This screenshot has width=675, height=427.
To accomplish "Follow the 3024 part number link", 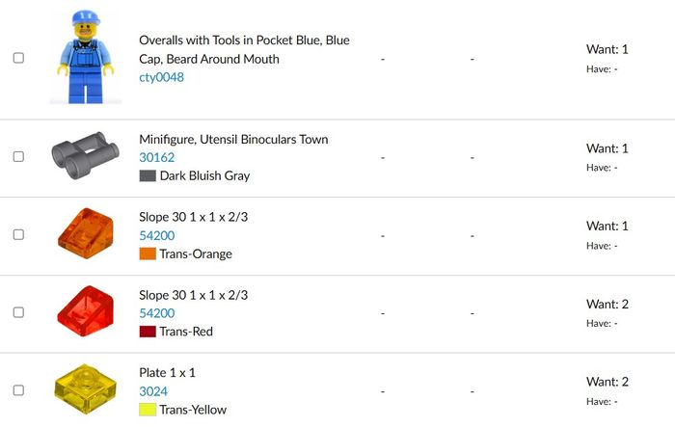I will coord(153,391).
